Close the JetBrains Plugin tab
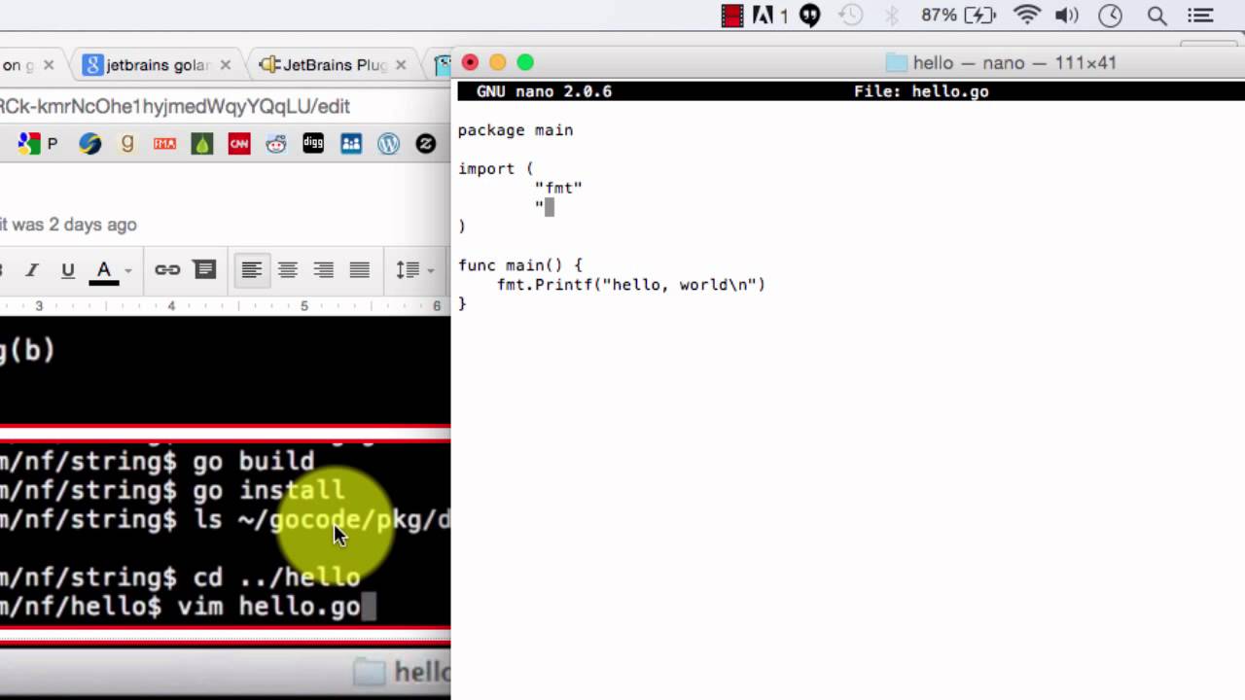 [x=403, y=65]
